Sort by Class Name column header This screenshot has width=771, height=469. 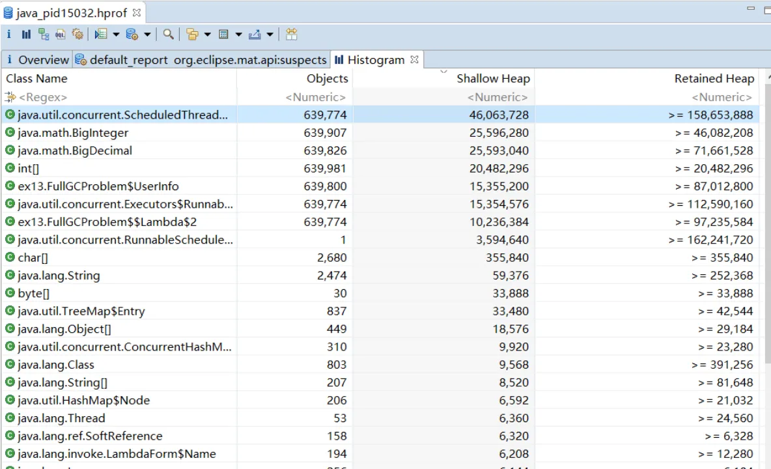click(119, 79)
